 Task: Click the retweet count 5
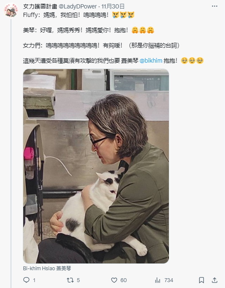[78, 280]
